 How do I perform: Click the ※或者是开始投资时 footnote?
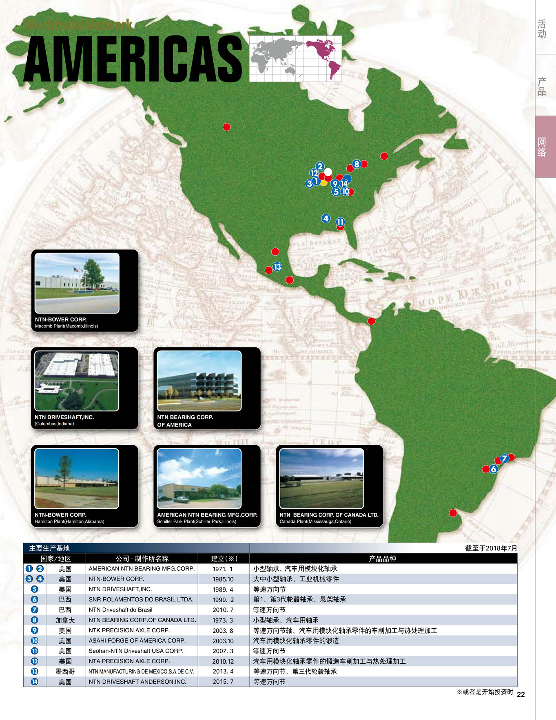click(485, 692)
